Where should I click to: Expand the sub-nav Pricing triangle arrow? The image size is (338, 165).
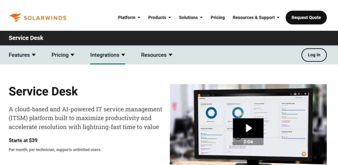[72, 55]
